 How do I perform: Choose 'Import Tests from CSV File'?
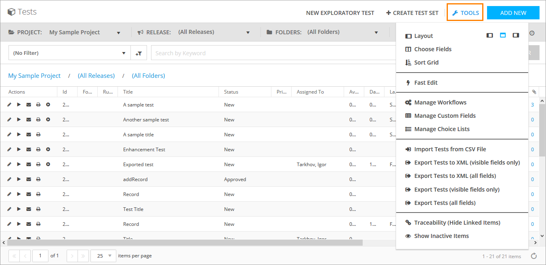450,149
